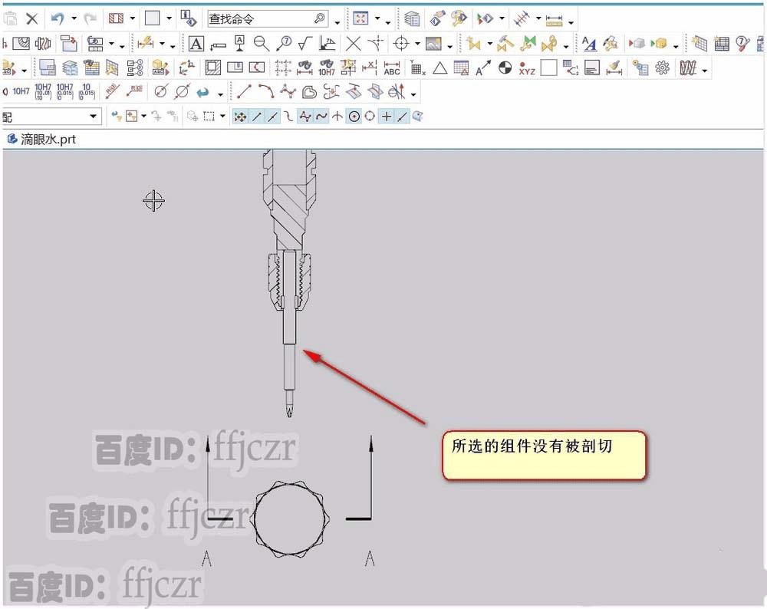
Task: Click the search magnifier in Find Command
Action: click(318, 17)
